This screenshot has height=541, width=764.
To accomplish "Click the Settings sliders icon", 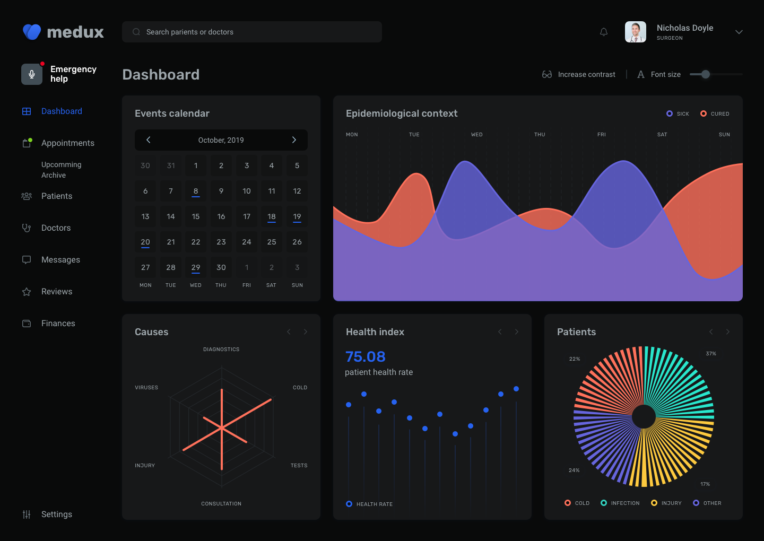I will click(x=27, y=514).
